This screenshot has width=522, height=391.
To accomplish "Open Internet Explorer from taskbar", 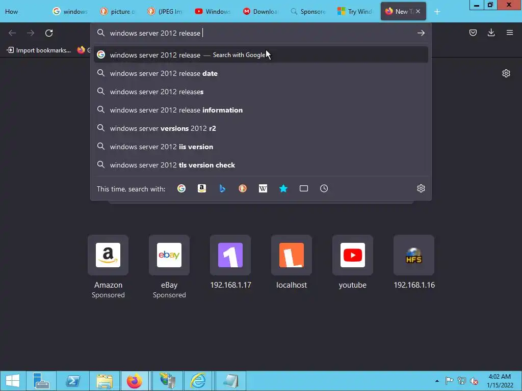I will [198, 381].
